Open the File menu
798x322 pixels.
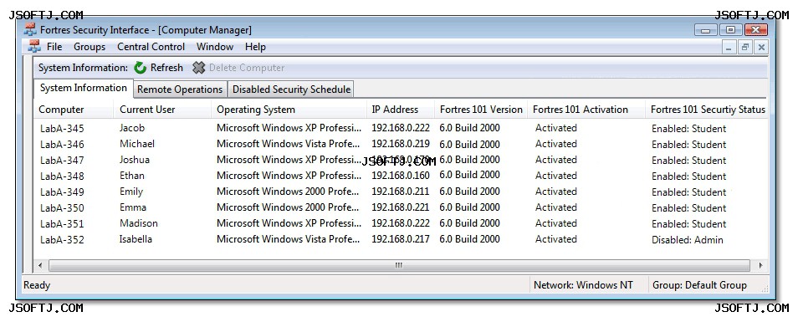coord(54,47)
